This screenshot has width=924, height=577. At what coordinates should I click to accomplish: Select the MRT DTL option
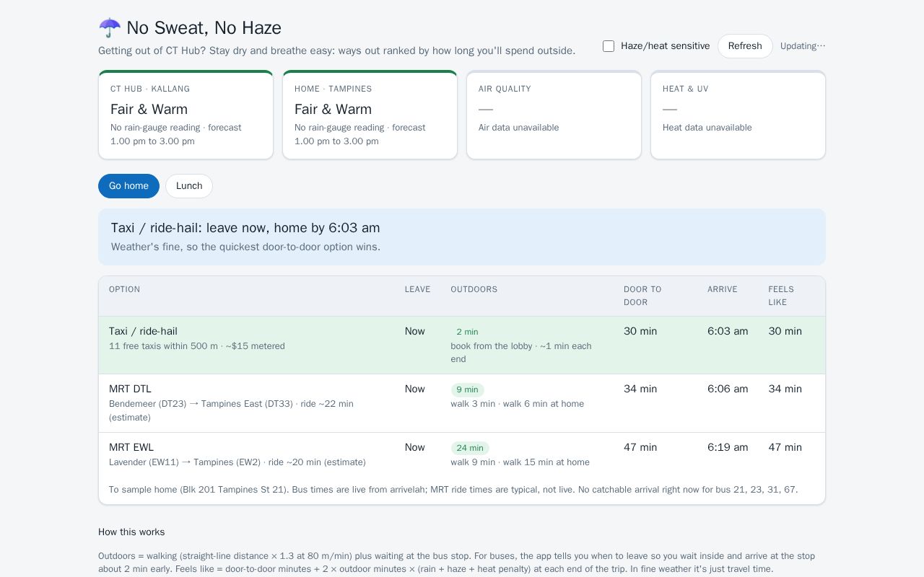[x=462, y=403]
